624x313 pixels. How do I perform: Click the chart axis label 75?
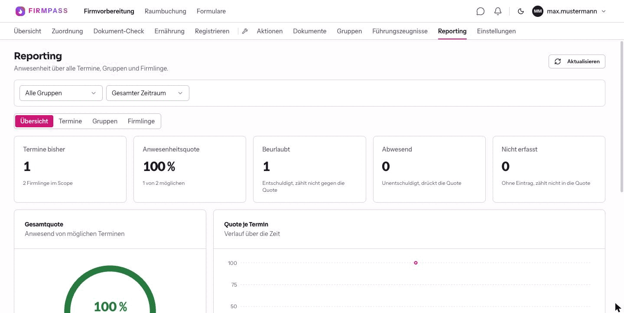pyautogui.click(x=234, y=284)
